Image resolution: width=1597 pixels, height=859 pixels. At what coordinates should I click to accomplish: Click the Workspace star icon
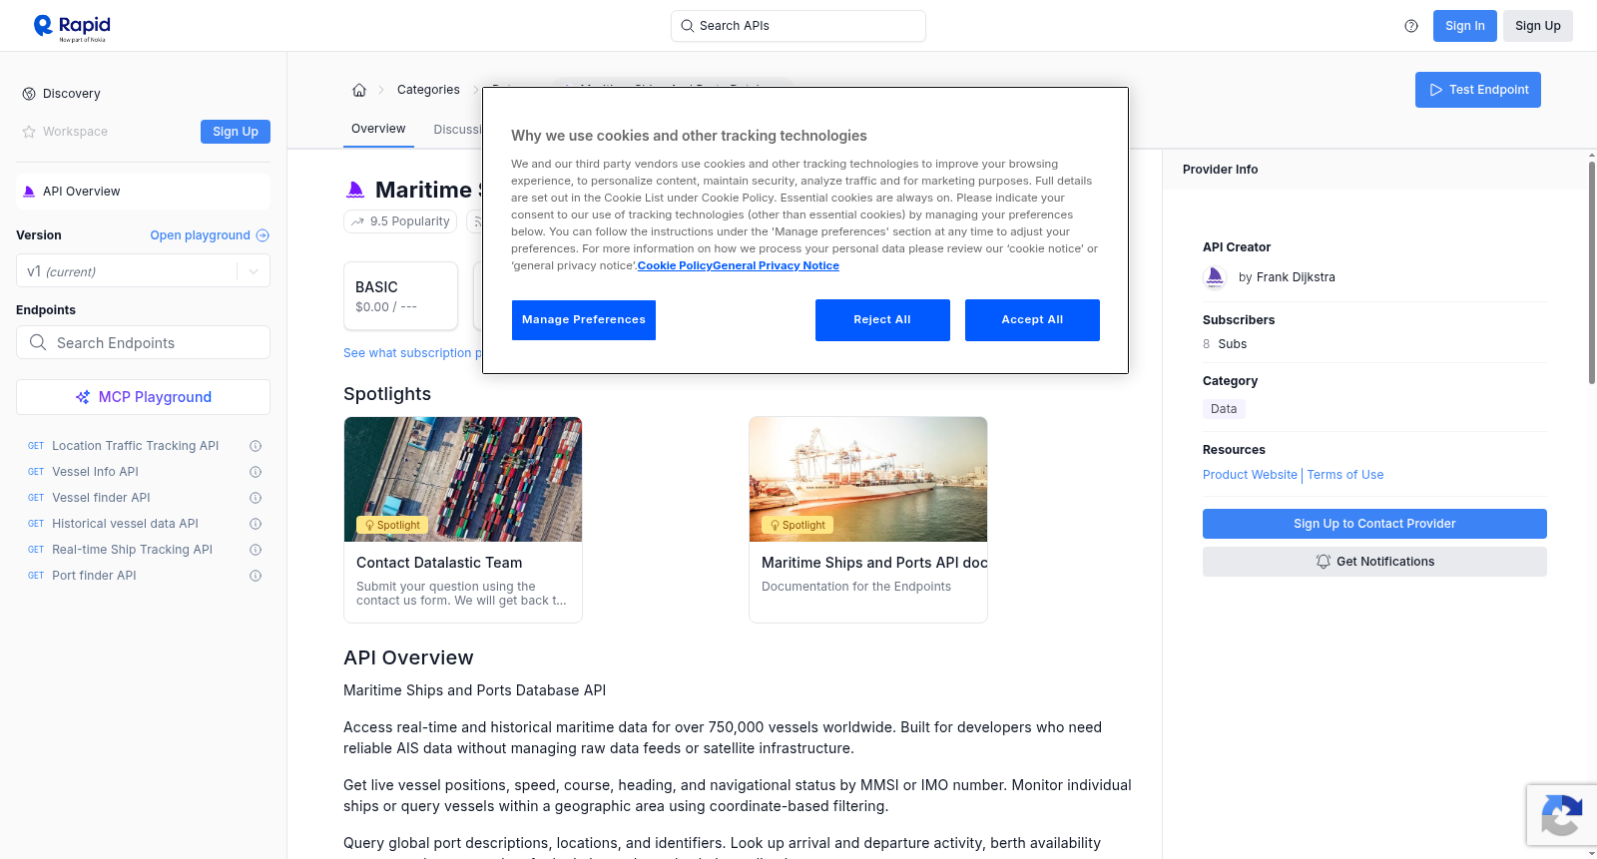[29, 132]
